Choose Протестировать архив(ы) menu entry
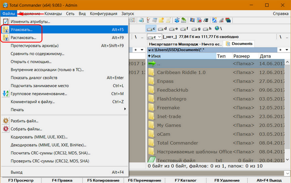Image resolution: width=291 pixels, height=183 pixels. pyautogui.click(x=65, y=46)
